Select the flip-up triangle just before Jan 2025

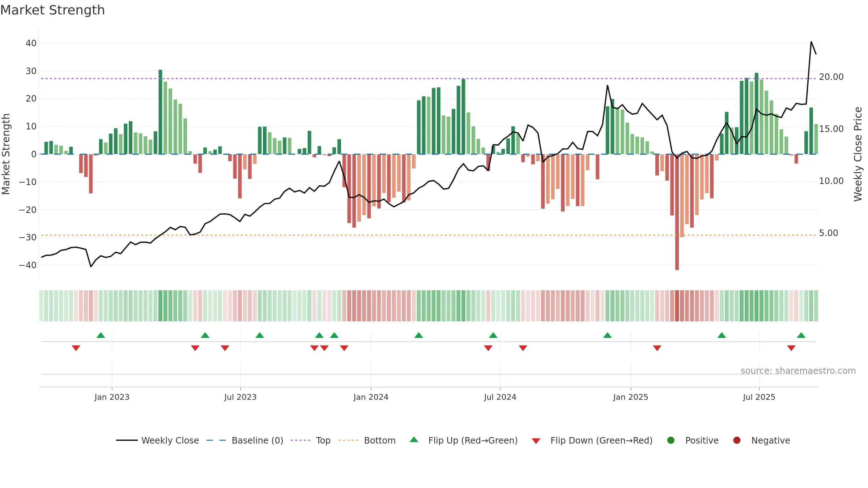608,335
